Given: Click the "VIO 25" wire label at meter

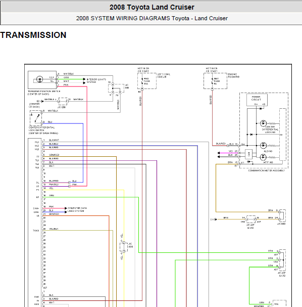Looking at the screenshot, I should pyautogui.click(x=233, y=151).
